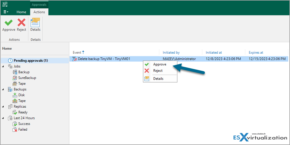
Task: Click the green Approve icon in the ribbon
Action: (9, 23)
